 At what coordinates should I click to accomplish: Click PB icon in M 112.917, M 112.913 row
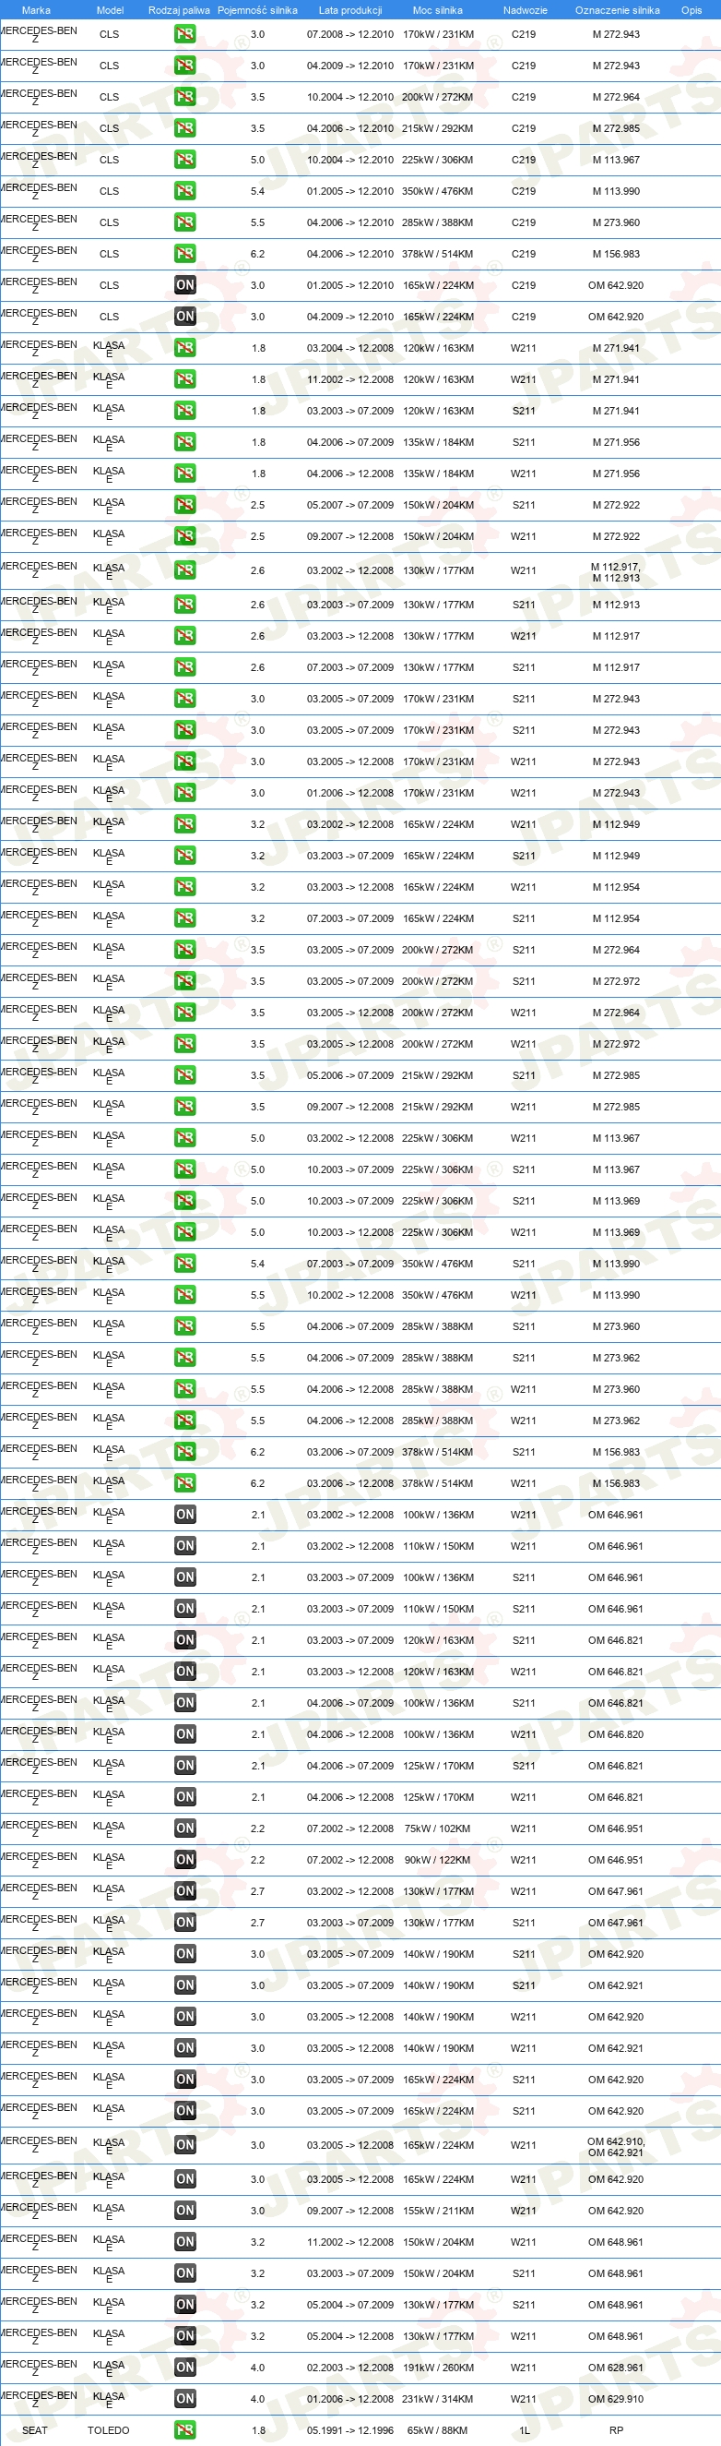[x=185, y=570]
